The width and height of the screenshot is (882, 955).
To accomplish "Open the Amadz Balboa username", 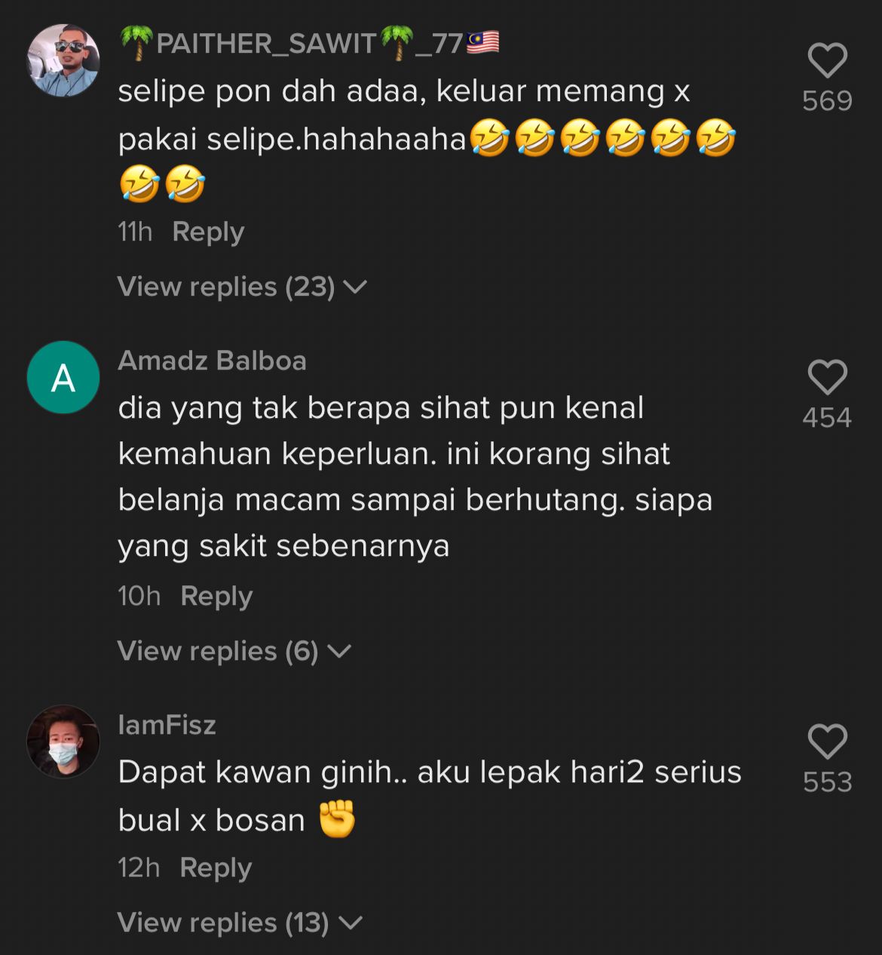I will click(x=212, y=361).
